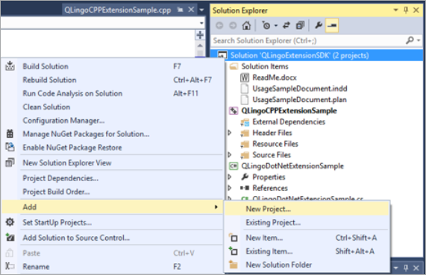Open the editor tab list dropdown arrow

(201, 10)
